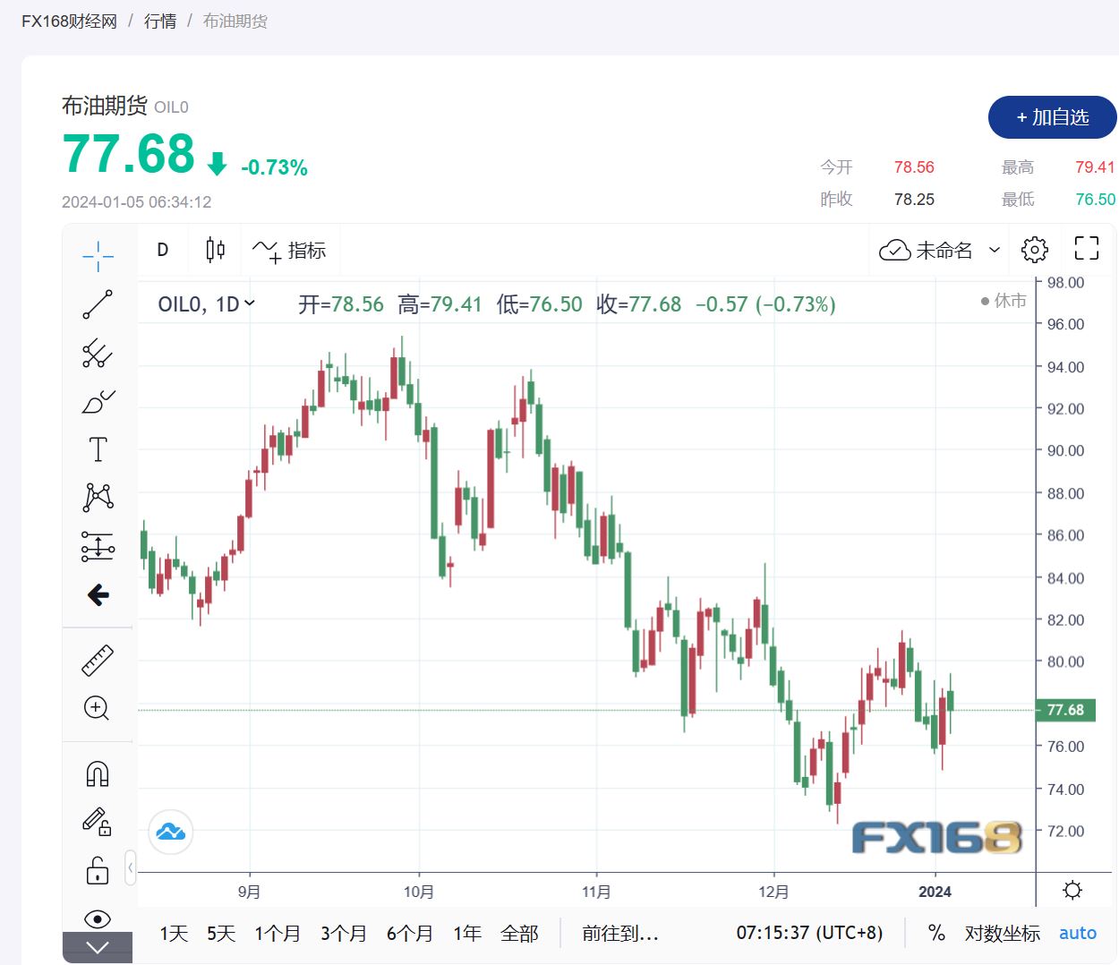Image resolution: width=1119 pixels, height=965 pixels.
Task: Choose the ruler measure tool
Action: click(x=98, y=661)
